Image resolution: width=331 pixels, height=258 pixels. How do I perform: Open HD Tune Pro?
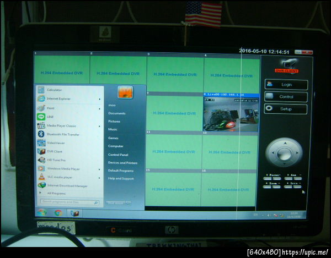[x=70, y=160]
